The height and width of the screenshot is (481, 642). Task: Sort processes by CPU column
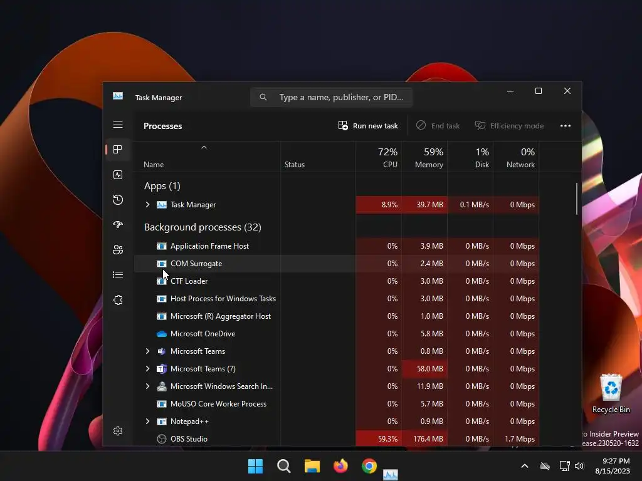coord(379,157)
